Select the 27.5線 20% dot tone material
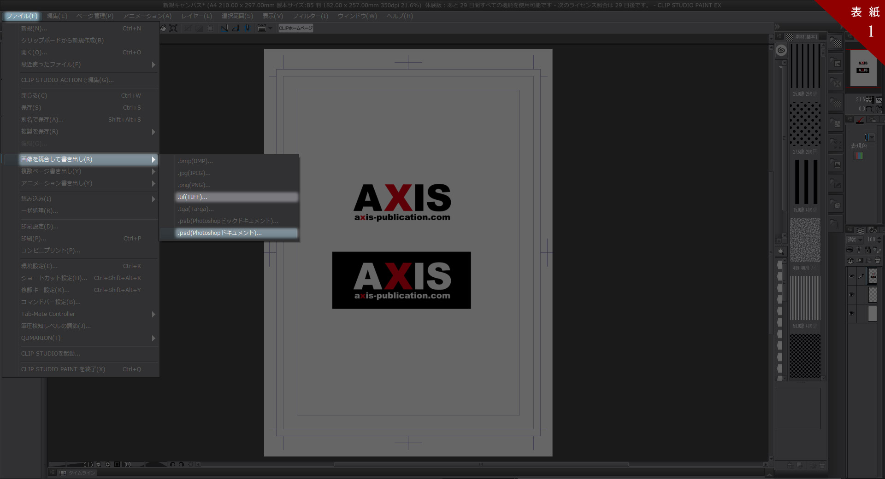The image size is (885, 479). pyautogui.click(x=805, y=128)
